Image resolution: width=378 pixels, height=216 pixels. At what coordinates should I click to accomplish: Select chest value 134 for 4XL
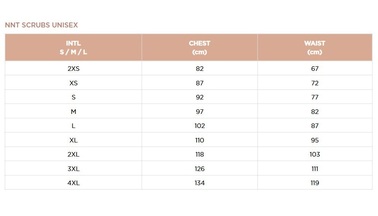point(200,183)
